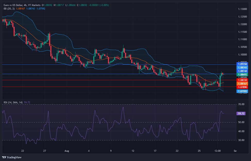251x161 pixels.
Task: Click the blue 1.09350 price axis label
Action: (x=243, y=64)
